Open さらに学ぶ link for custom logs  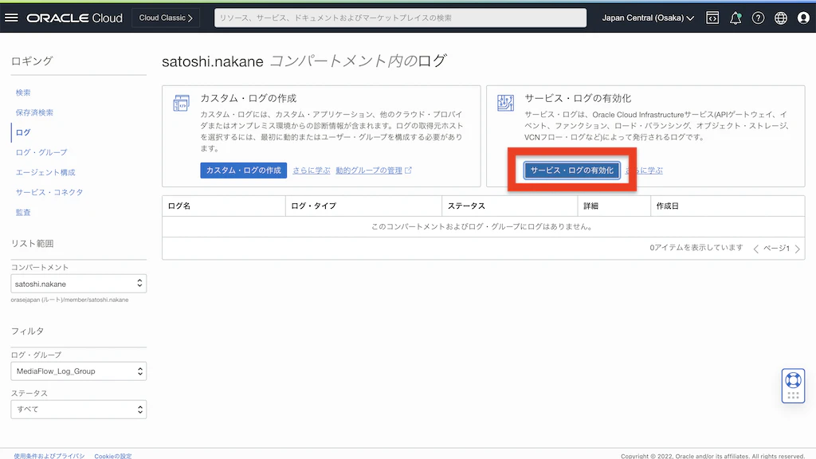pyautogui.click(x=312, y=171)
